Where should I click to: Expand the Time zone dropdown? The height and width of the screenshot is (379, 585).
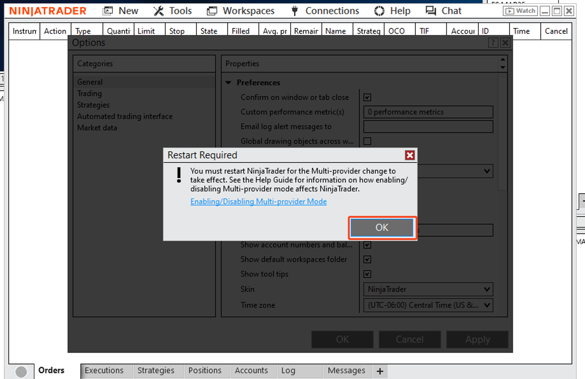tap(428, 305)
